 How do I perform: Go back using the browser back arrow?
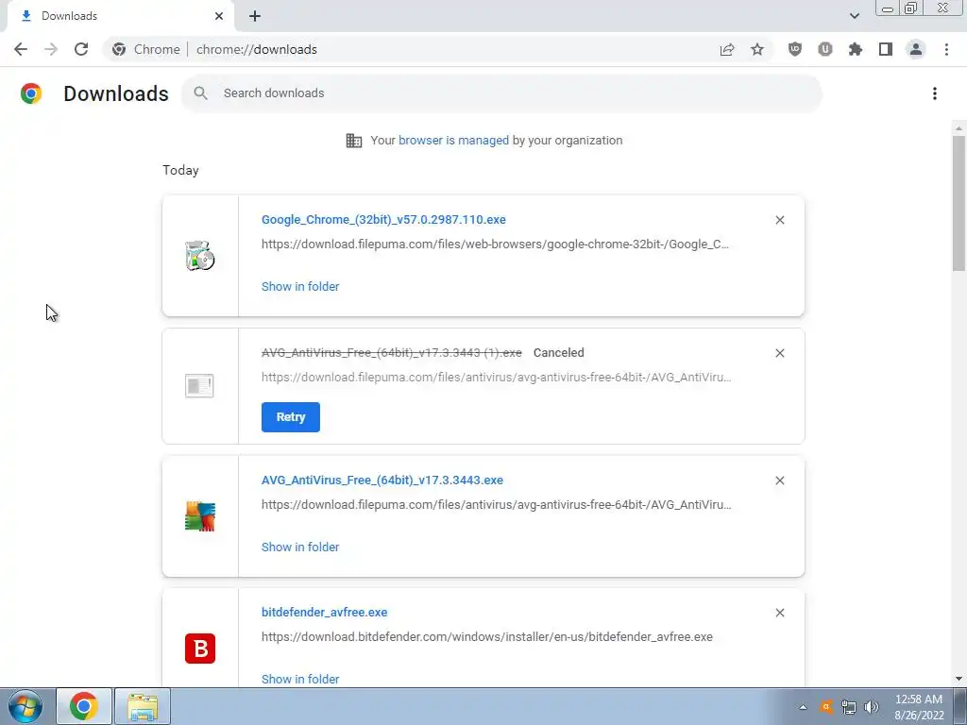point(21,49)
